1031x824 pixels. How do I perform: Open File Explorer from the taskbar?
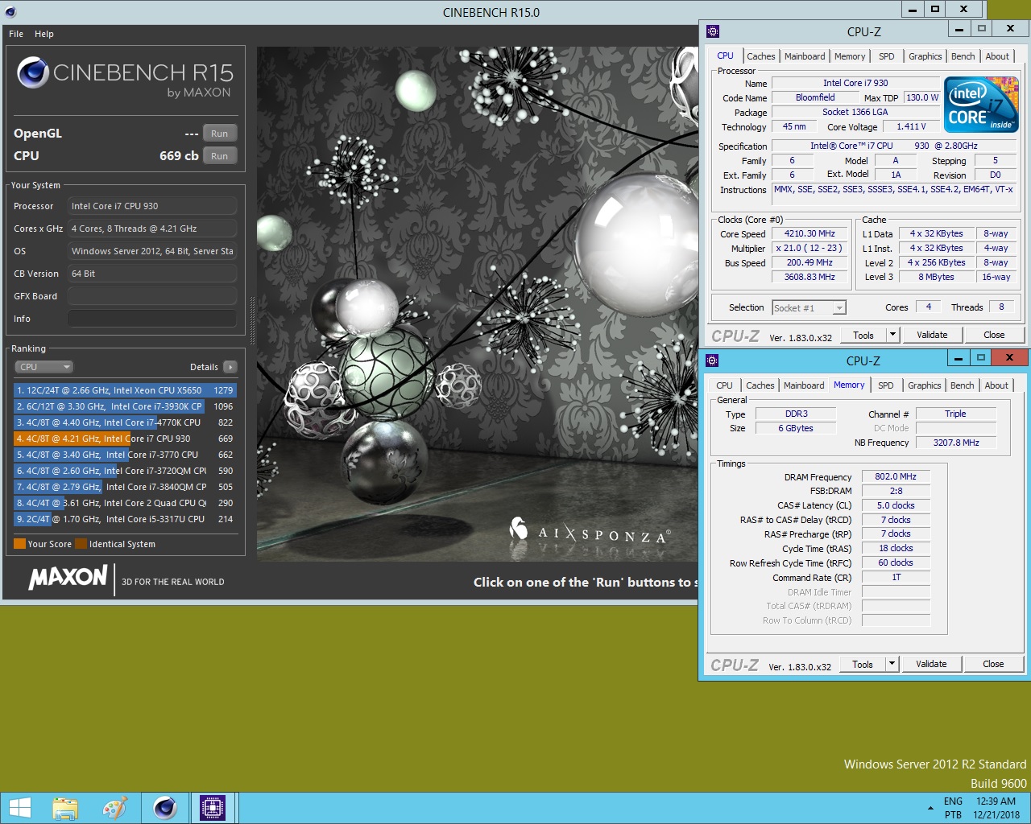point(65,808)
